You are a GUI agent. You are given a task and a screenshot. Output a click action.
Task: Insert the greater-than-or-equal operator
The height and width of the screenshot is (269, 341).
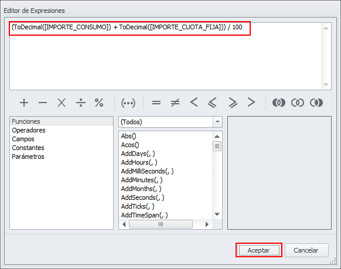click(233, 103)
